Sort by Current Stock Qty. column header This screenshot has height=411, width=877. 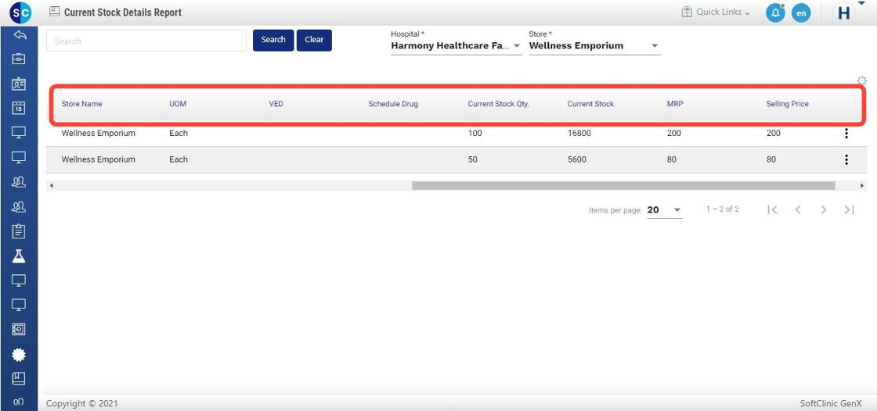click(499, 104)
